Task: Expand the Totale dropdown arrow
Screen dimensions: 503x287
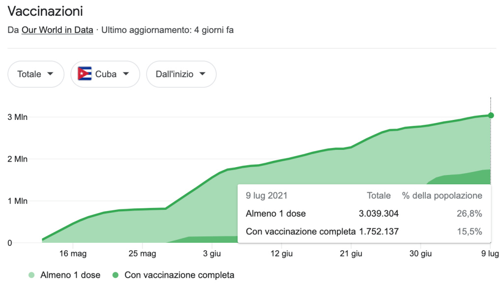Action: (x=50, y=74)
